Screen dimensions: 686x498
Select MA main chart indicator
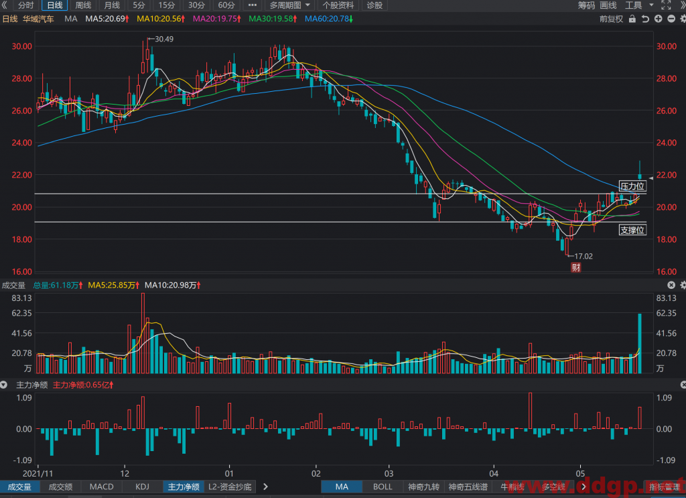pyautogui.click(x=342, y=487)
